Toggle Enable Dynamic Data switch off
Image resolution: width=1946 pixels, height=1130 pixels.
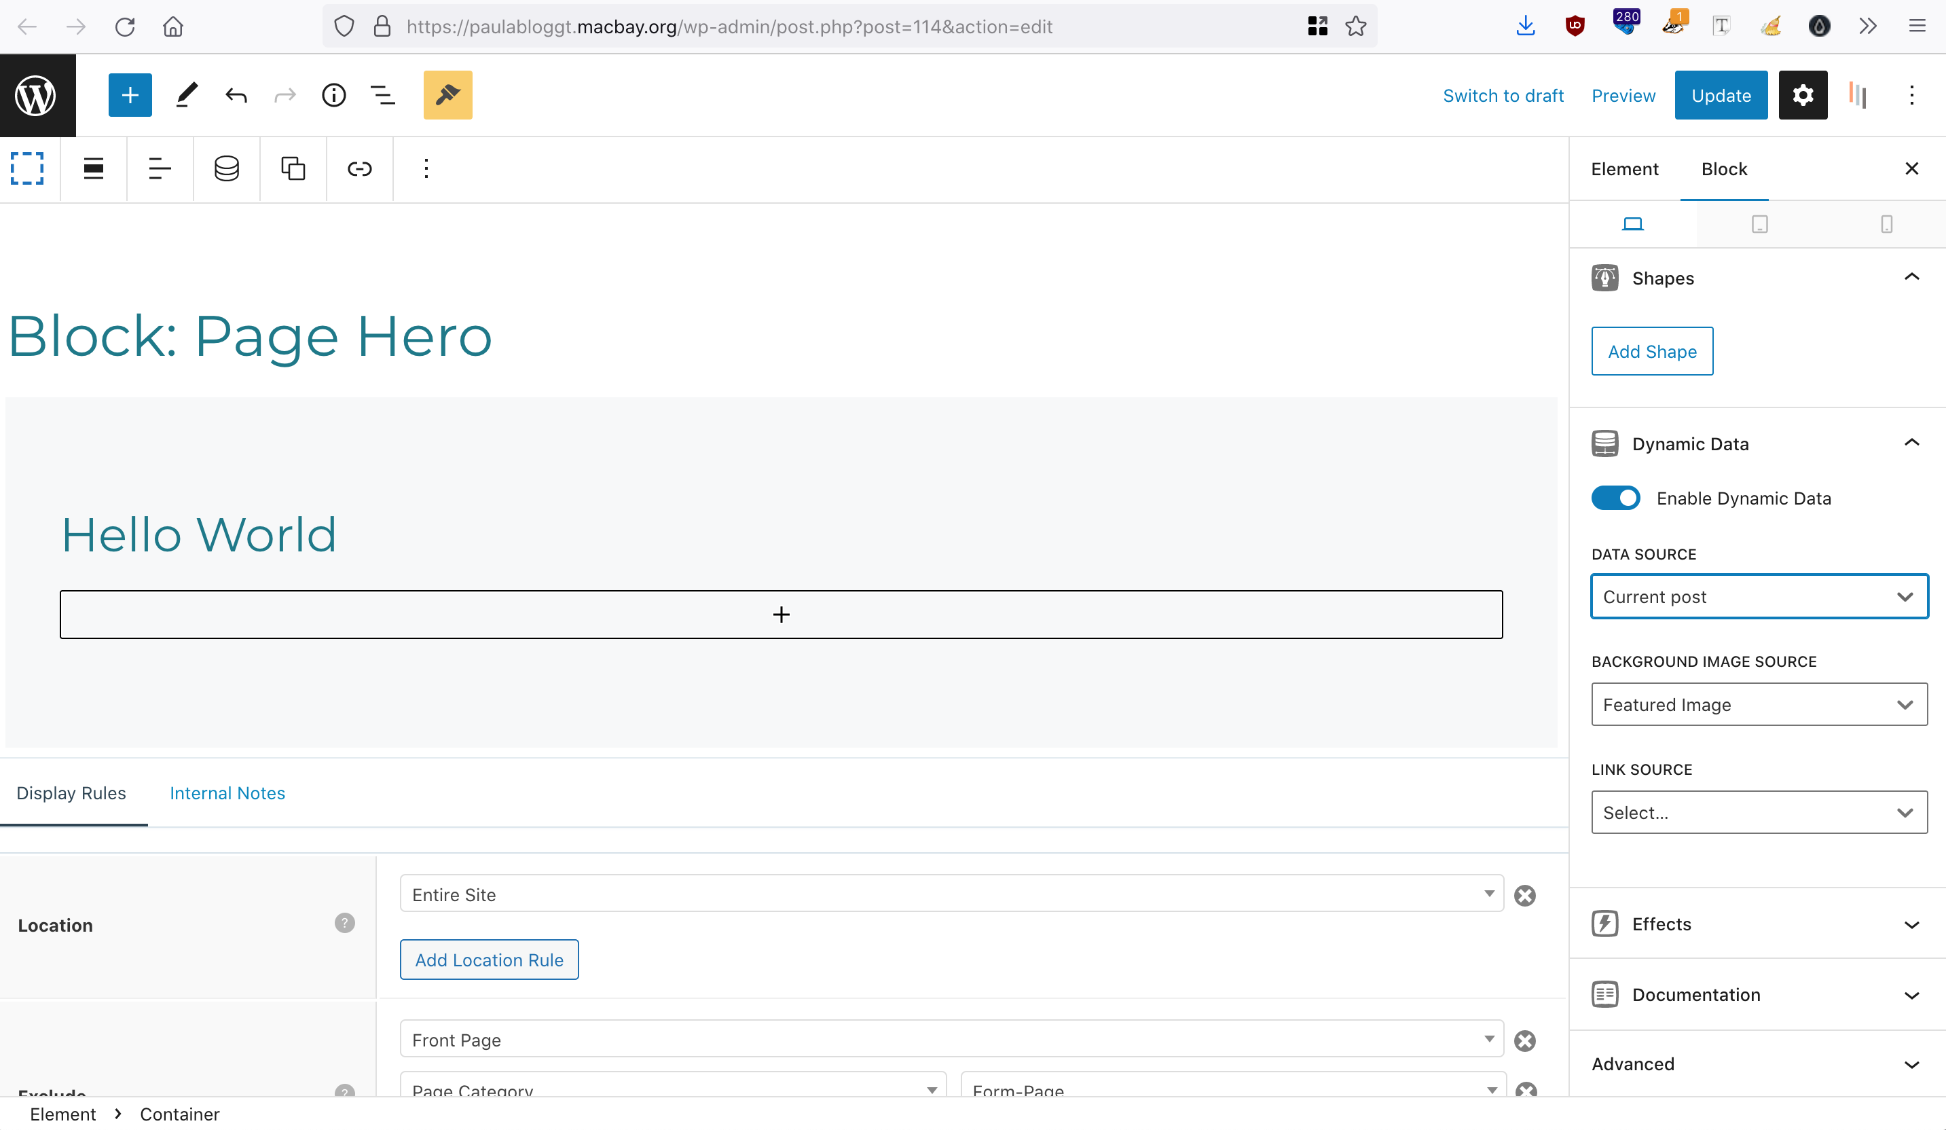click(1615, 498)
